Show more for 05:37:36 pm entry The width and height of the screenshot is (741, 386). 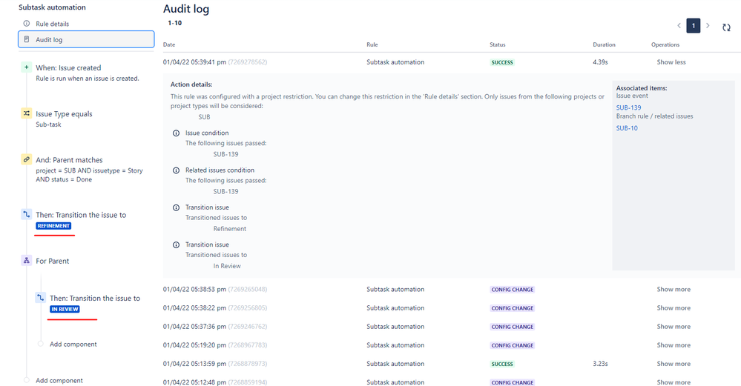tap(674, 327)
